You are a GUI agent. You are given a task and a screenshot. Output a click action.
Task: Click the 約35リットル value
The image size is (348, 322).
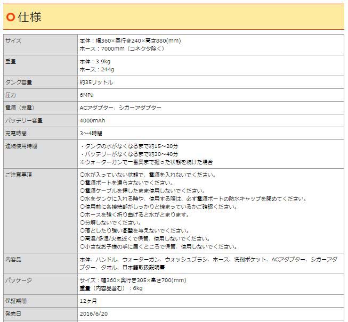click(96, 82)
